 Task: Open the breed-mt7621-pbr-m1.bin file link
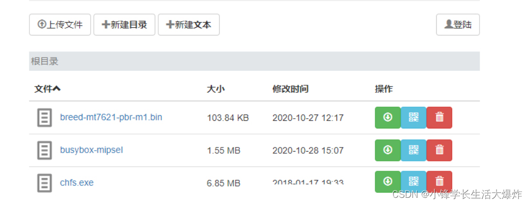111,117
